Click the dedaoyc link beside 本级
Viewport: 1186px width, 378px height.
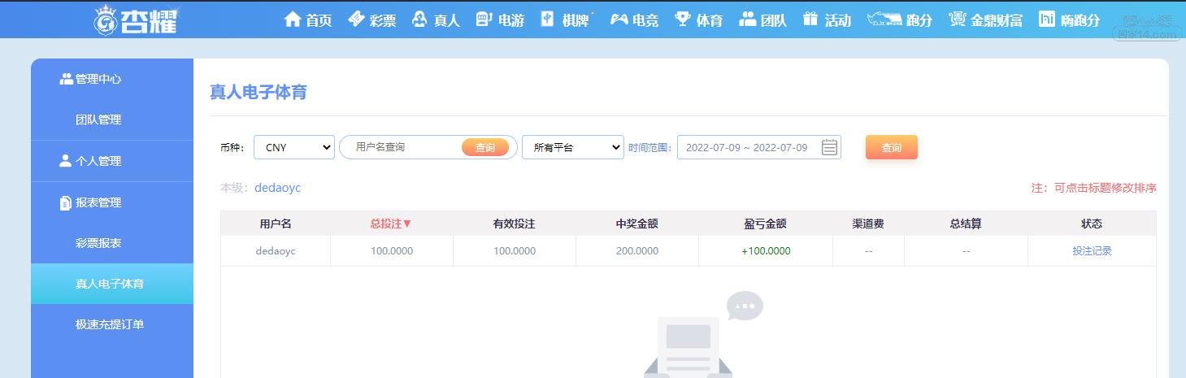click(278, 188)
